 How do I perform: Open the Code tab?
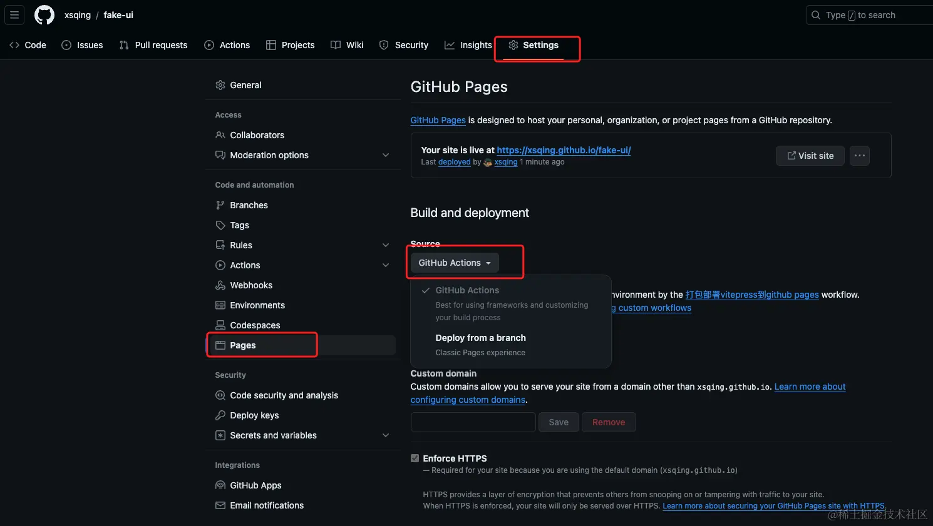[28, 45]
